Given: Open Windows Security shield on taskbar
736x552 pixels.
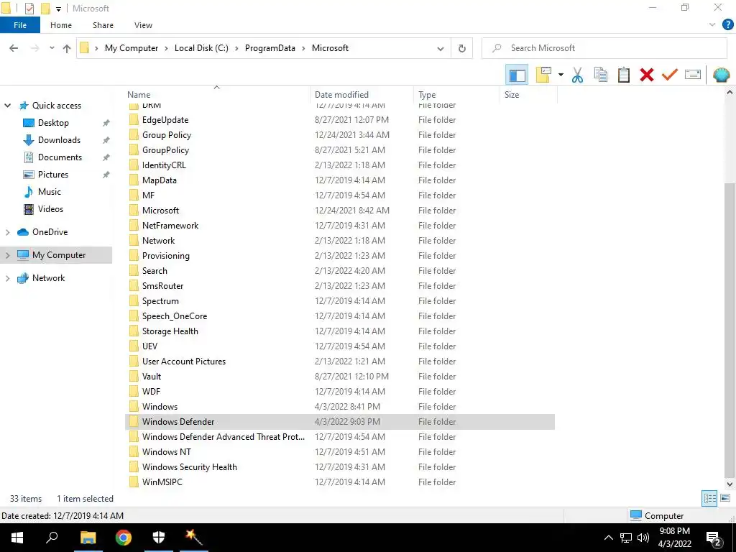Looking at the screenshot, I should point(159,538).
